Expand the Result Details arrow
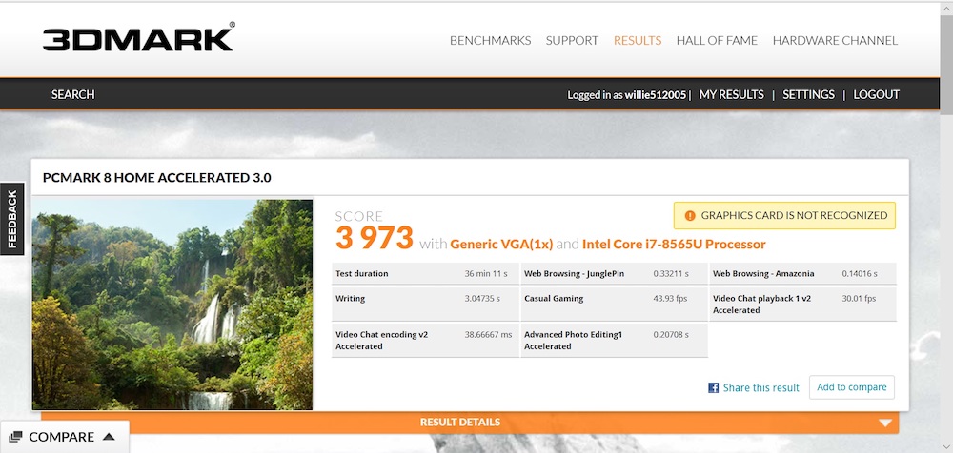This screenshot has height=453, width=953. point(885,423)
